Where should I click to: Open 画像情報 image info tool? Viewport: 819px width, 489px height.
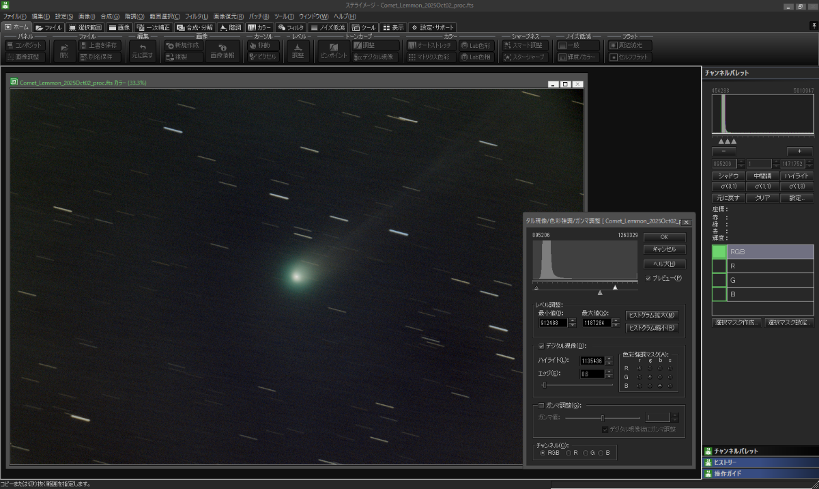pyautogui.click(x=224, y=51)
